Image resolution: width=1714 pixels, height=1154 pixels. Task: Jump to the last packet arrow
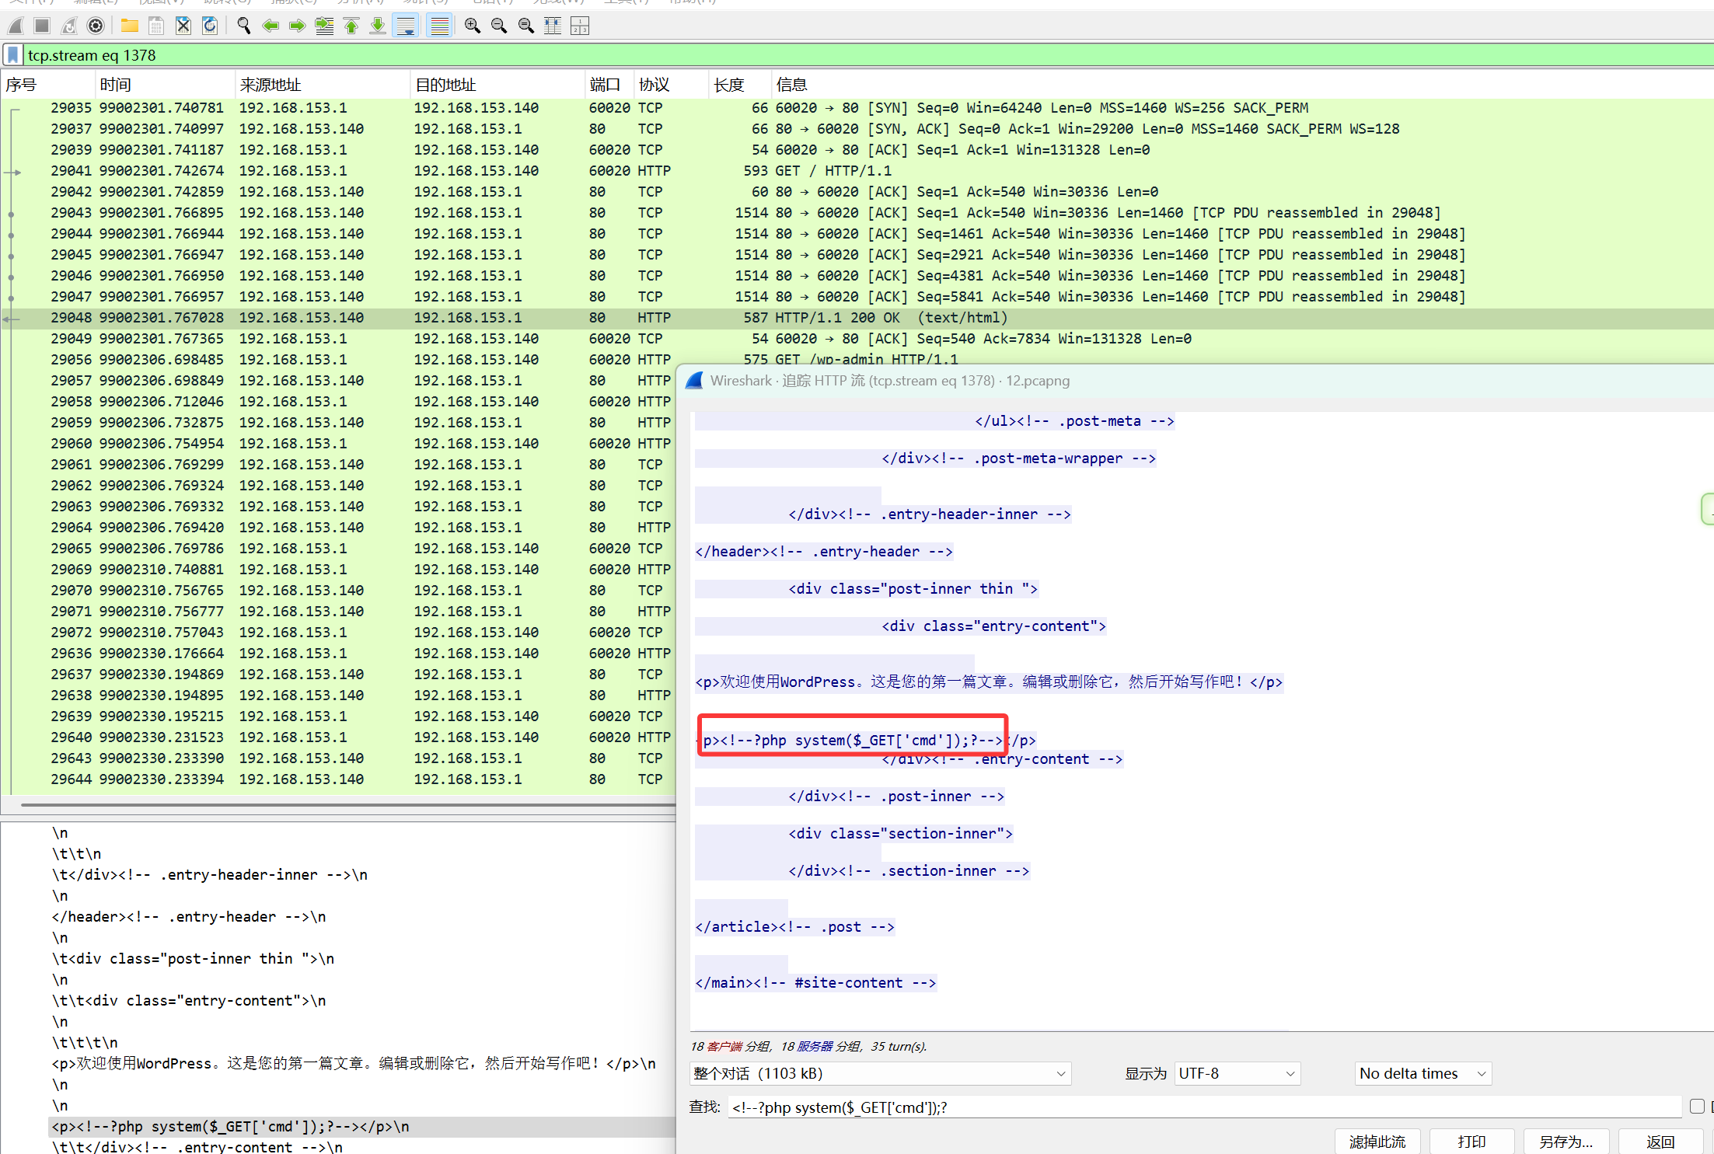378,26
